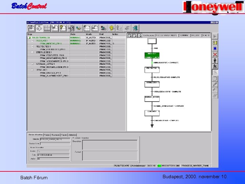The height and width of the screenshot is (184, 245).
Task: Open the Reports tab
Action: coord(64,135)
